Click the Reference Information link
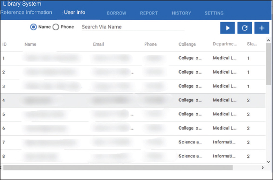The width and height of the screenshot is (273, 180). click(x=26, y=13)
